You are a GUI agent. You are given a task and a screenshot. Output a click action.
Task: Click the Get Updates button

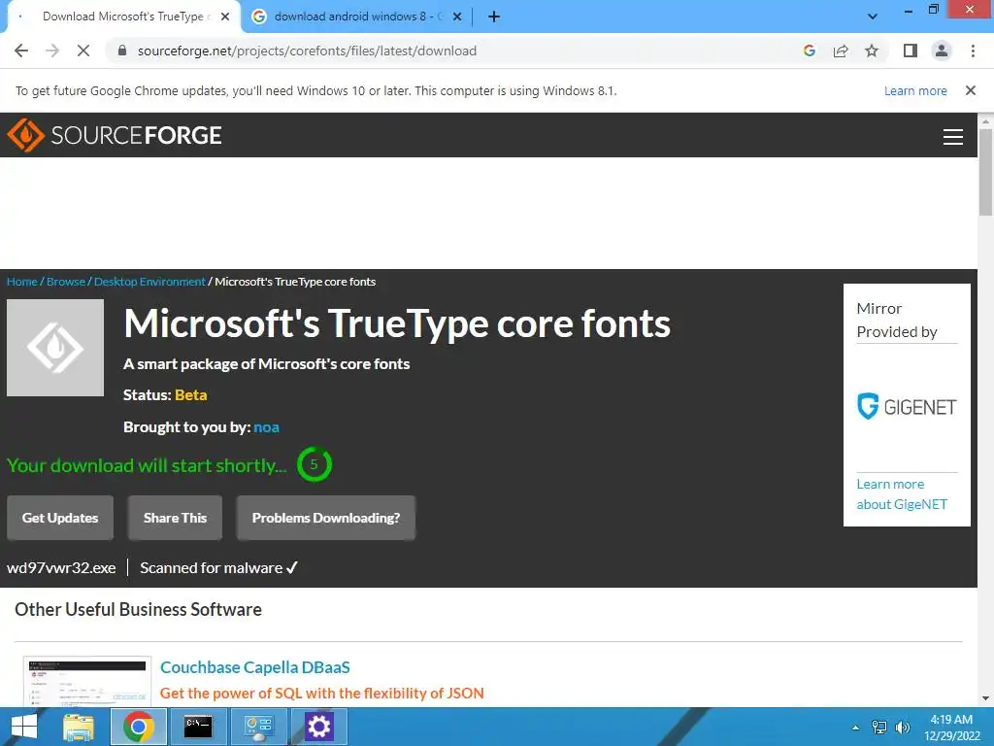click(60, 518)
